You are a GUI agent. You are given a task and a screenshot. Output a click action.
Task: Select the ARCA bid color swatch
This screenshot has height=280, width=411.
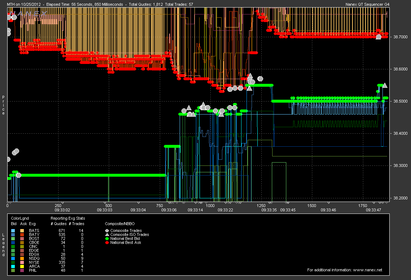tap(13, 266)
